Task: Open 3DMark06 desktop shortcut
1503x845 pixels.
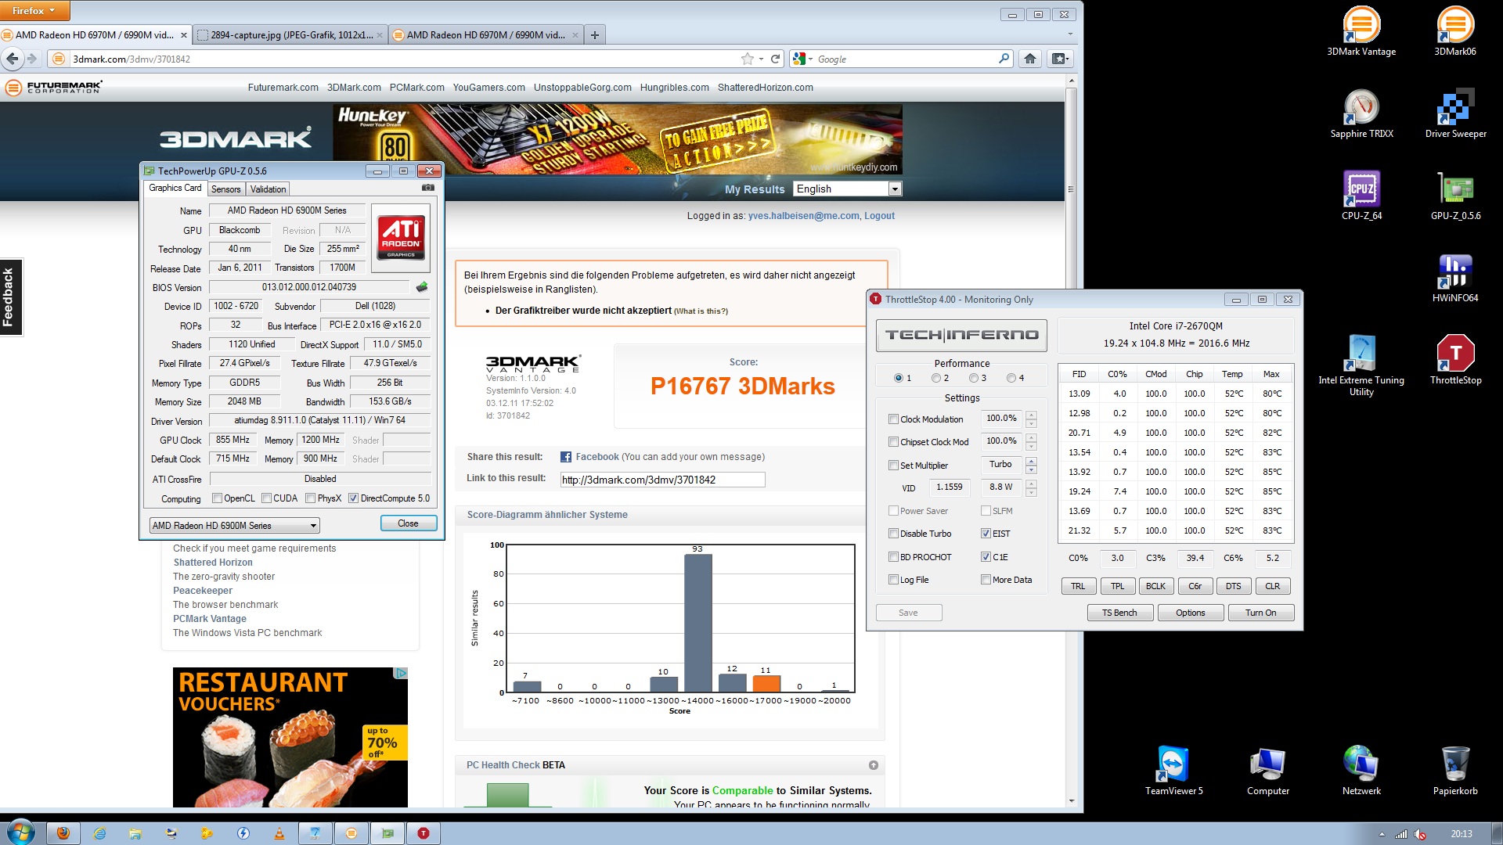Action: (x=1455, y=31)
